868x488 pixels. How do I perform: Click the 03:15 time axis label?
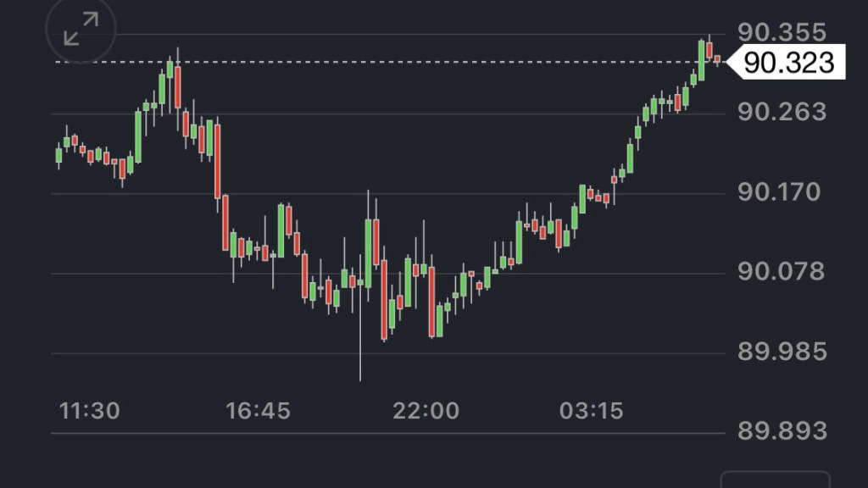[x=592, y=412]
